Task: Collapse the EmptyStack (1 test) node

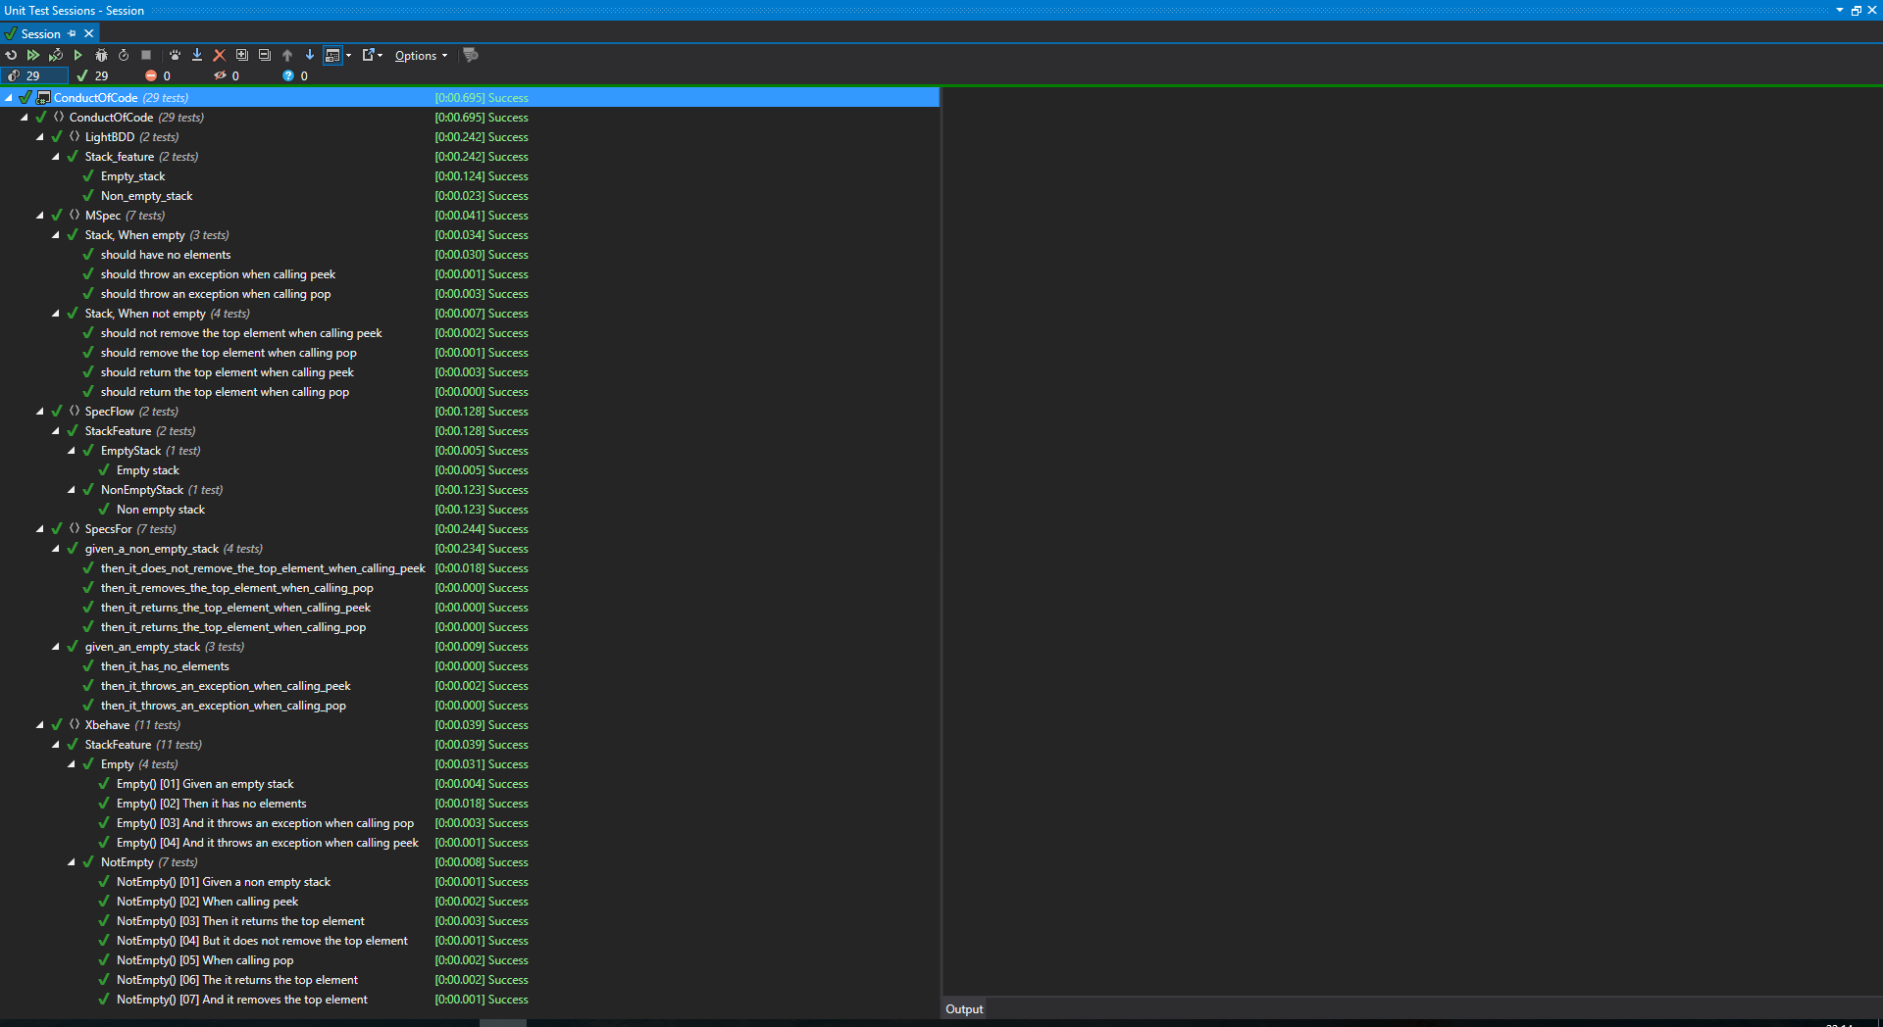Action: click(x=72, y=451)
